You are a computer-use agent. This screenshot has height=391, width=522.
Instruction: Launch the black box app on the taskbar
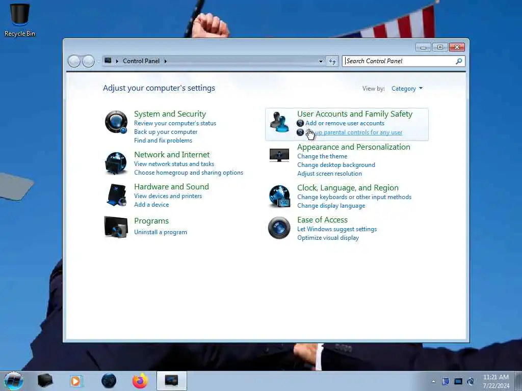pyautogui.click(x=45, y=381)
